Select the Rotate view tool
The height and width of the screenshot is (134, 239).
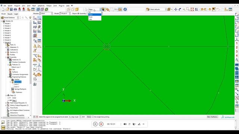tap(180, 9)
